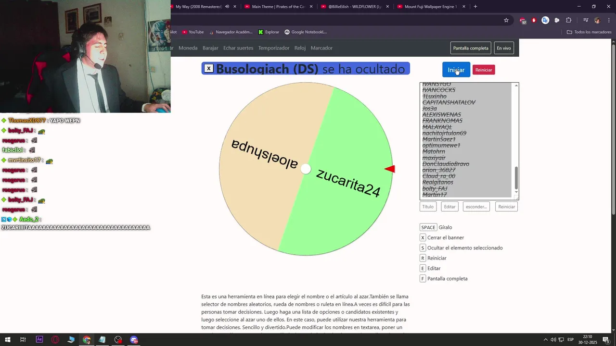Click the SPACE key hint for Gíralo
Screen dimensions: 616x346
point(428,227)
